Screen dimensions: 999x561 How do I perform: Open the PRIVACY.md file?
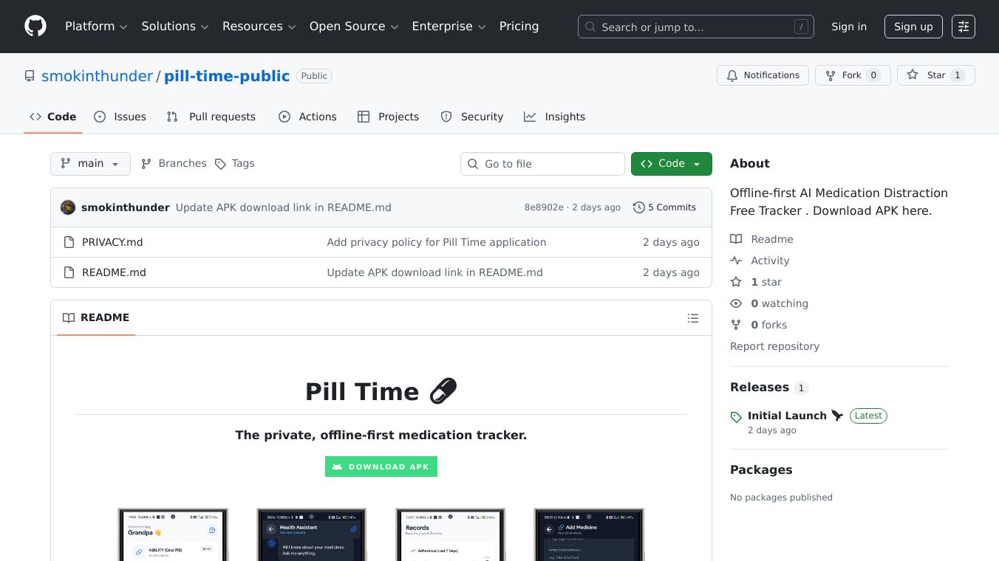pyautogui.click(x=112, y=242)
